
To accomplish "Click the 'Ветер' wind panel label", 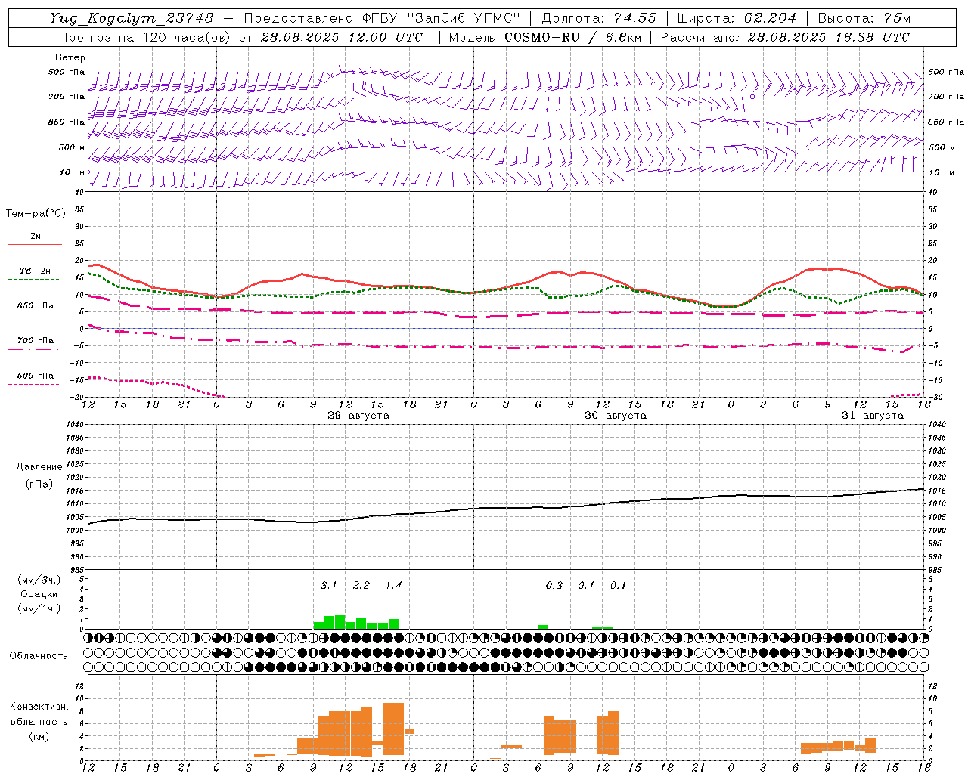I will click(x=70, y=57).
